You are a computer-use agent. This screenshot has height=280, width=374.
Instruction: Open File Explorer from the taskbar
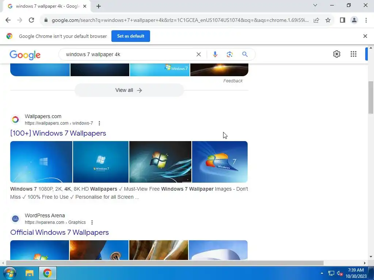click(x=29, y=273)
